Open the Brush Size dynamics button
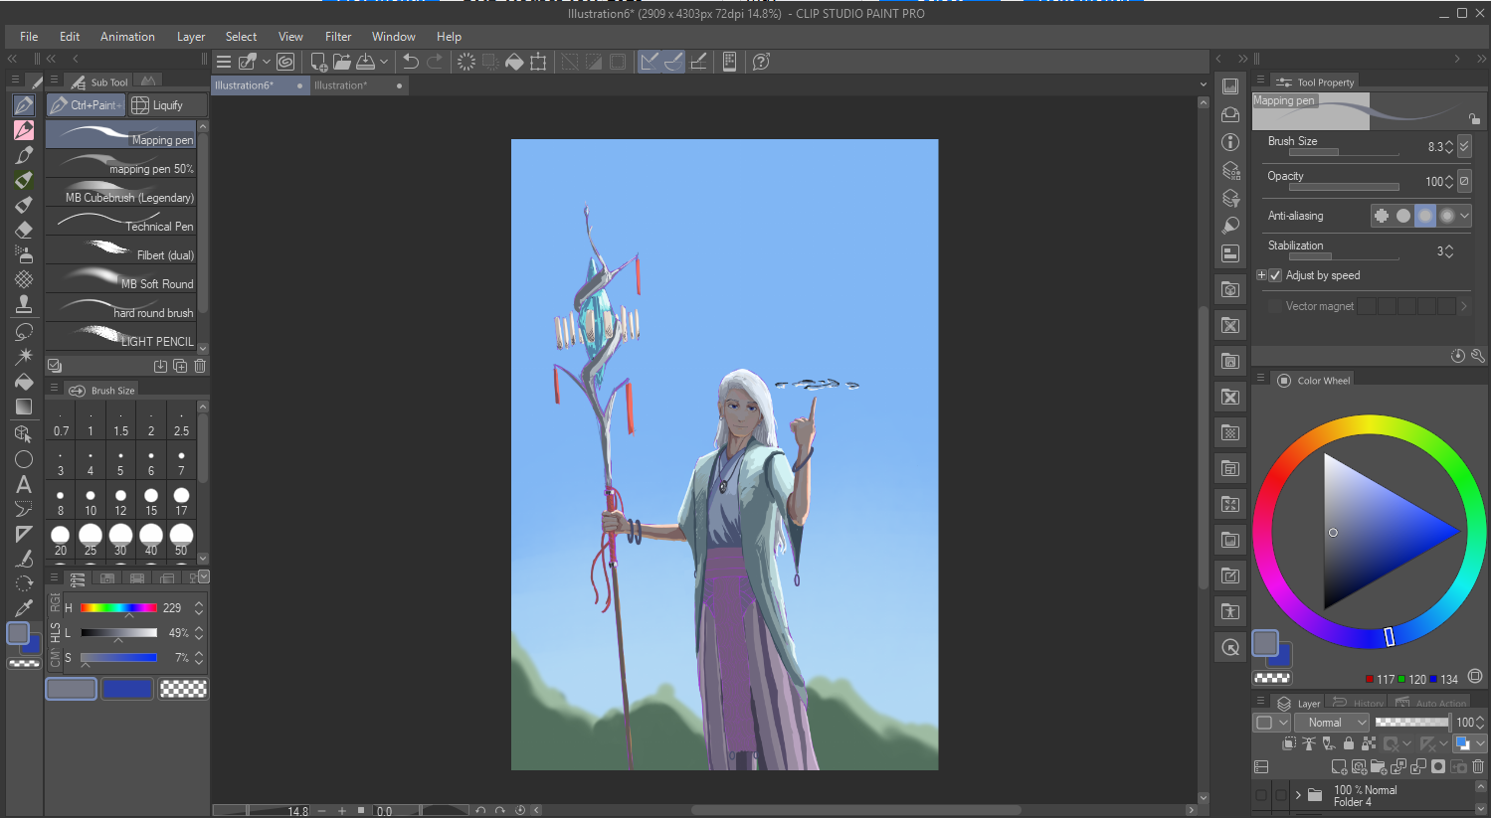The width and height of the screenshot is (1491, 818). pos(1464,146)
